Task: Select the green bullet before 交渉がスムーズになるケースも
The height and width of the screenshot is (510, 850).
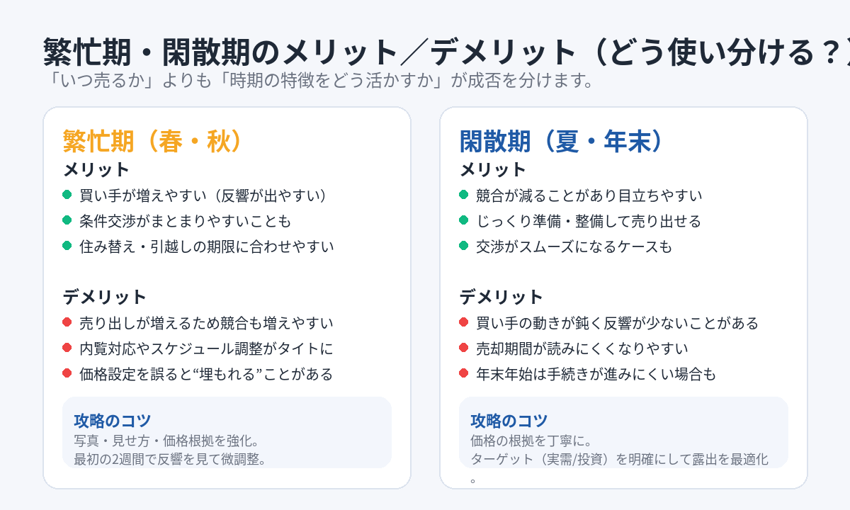Action: pos(464,246)
